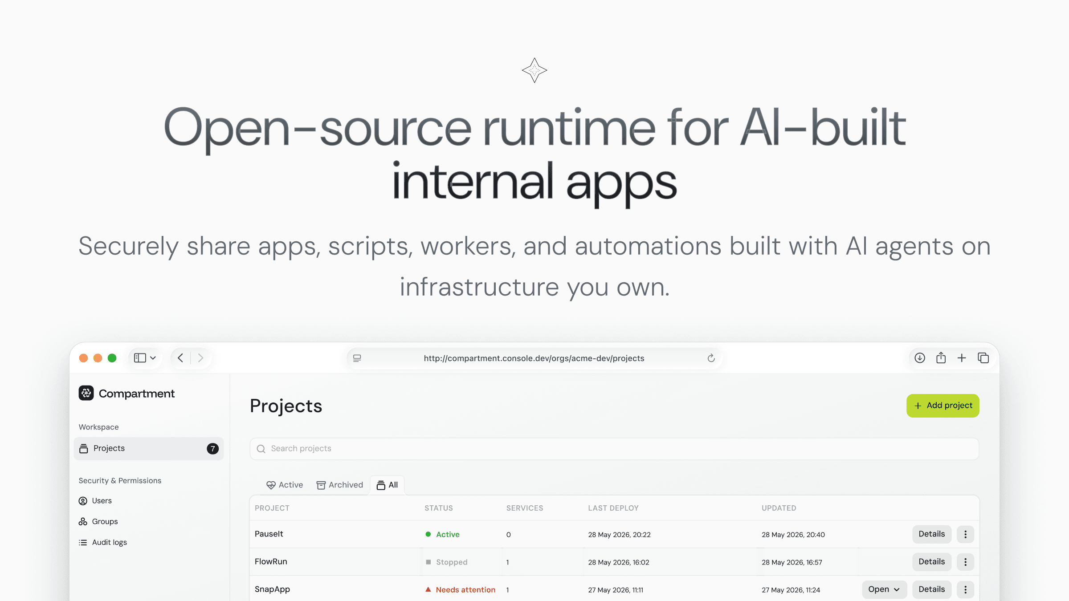Image resolution: width=1069 pixels, height=601 pixels.
Task: Click the FlowRun project name
Action: [x=271, y=561]
